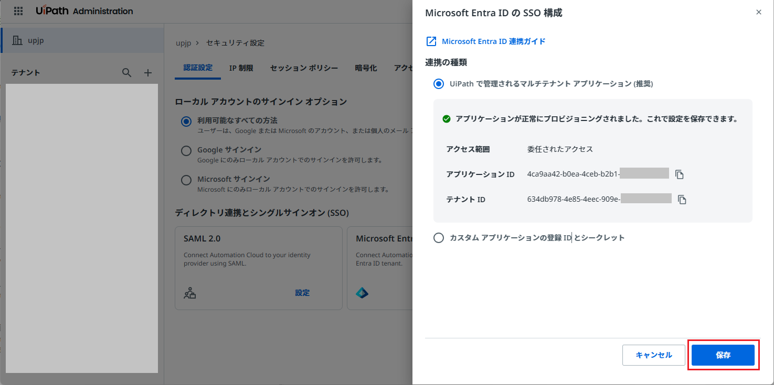This screenshot has width=774, height=385.
Task: Close the SSO configuration panel
Action: point(758,12)
